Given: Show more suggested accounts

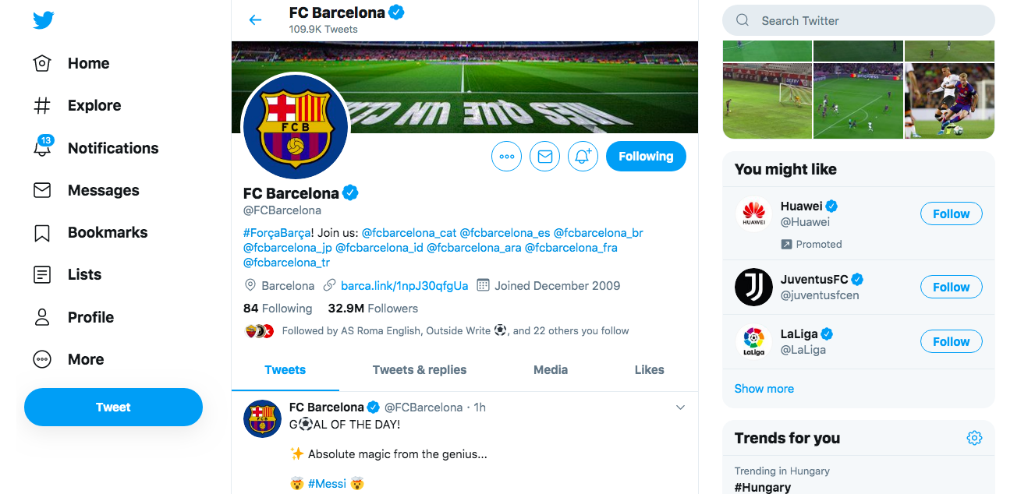Looking at the screenshot, I should pyautogui.click(x=764, y=389).
